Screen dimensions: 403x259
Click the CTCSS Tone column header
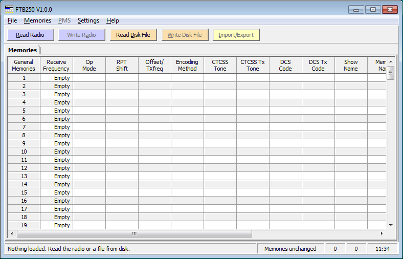point(220,65)
